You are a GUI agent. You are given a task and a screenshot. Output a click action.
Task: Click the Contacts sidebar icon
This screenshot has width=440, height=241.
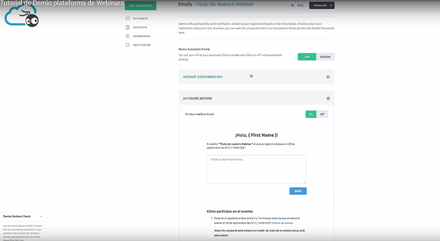coord(128,27)
